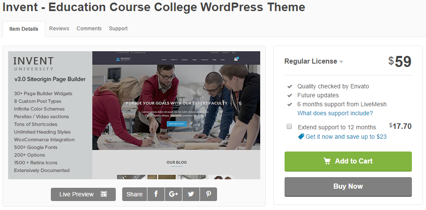Open the shopping cart icon in preview header
Screen dimensions: 426x210
(x=236, y=59)
